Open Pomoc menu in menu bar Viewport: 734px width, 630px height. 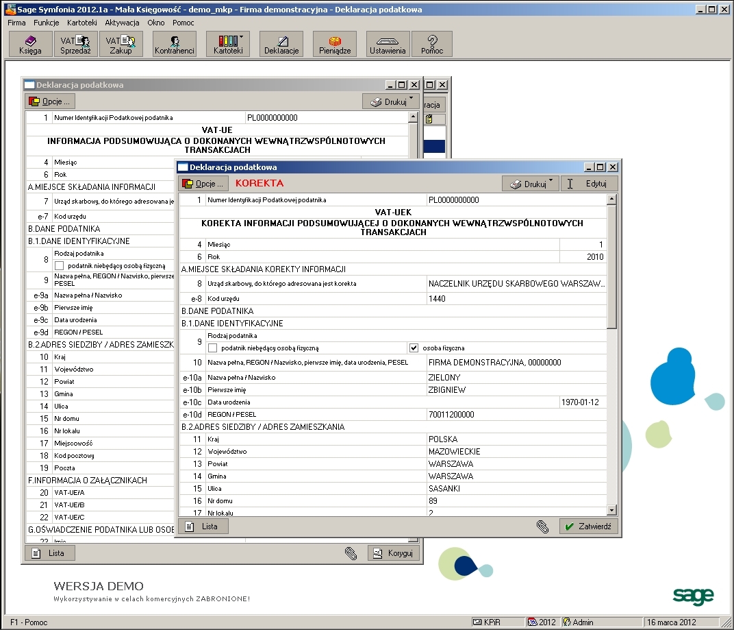pyautogui.click(x=183, y=23)
